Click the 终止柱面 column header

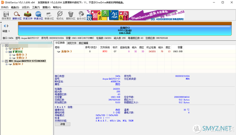151,47
